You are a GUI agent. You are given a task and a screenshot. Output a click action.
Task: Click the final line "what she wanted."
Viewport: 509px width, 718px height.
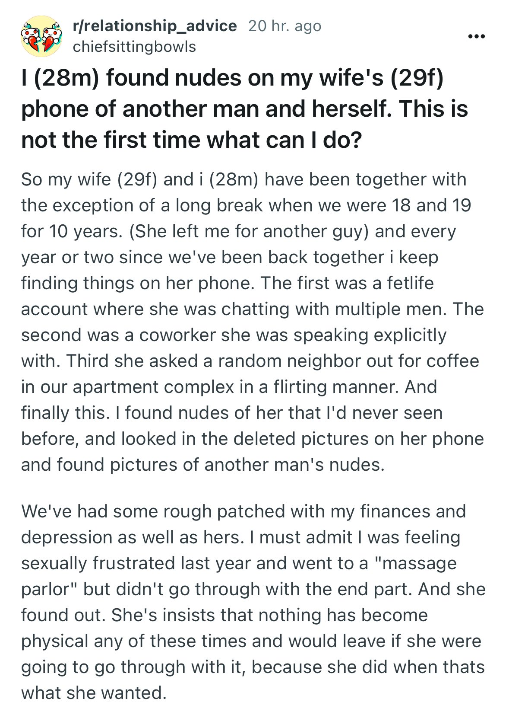point(94,693)
